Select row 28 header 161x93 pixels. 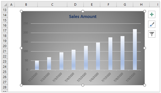[5, 87]
